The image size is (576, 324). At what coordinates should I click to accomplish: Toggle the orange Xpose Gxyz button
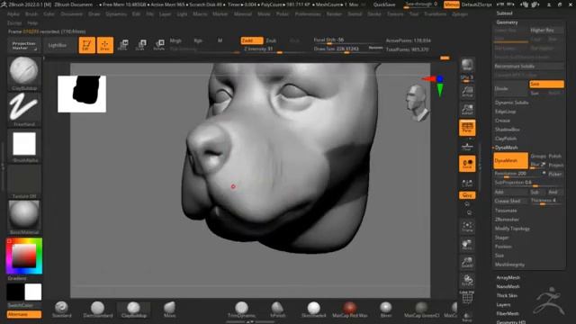click(467, 195)
